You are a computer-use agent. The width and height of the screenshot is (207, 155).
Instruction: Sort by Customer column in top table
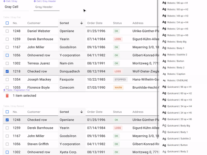[x=34, y=23]
